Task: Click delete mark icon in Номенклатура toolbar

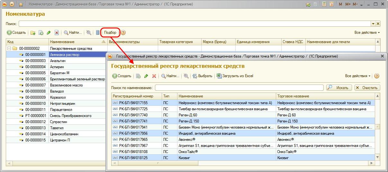Action: point(57,32)
